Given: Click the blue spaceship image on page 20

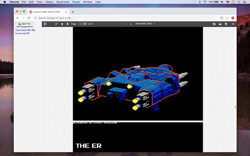Looking at the screenshot, I should [x=133, y=87].
